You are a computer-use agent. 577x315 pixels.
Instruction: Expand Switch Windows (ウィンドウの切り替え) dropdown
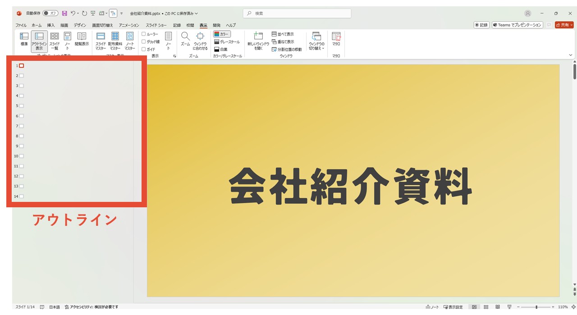point(316,41)
